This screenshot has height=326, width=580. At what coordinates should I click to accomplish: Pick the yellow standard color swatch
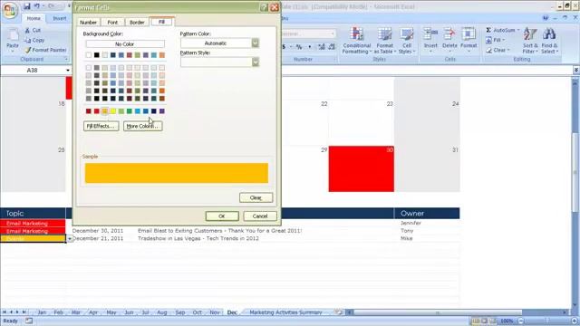coord(112,110)
